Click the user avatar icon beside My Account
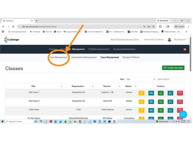 pyautogui.click(x=170, y=40)
